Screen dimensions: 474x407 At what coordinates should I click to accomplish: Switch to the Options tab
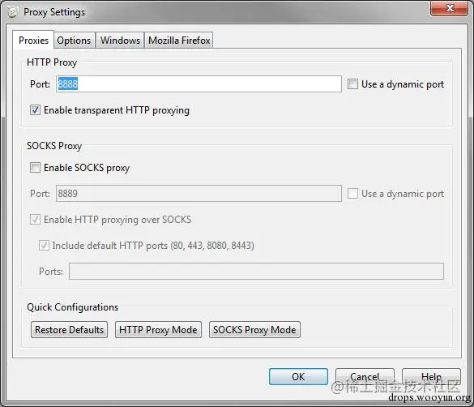[74, 41]
